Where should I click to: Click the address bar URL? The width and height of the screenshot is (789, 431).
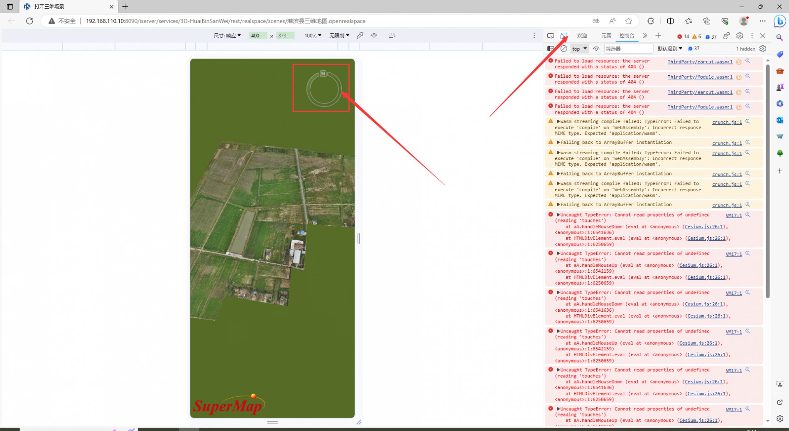point(225,21)
